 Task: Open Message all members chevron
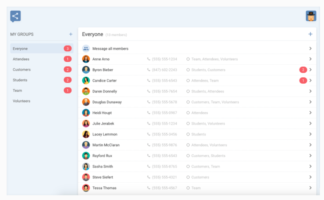point(310,48)
